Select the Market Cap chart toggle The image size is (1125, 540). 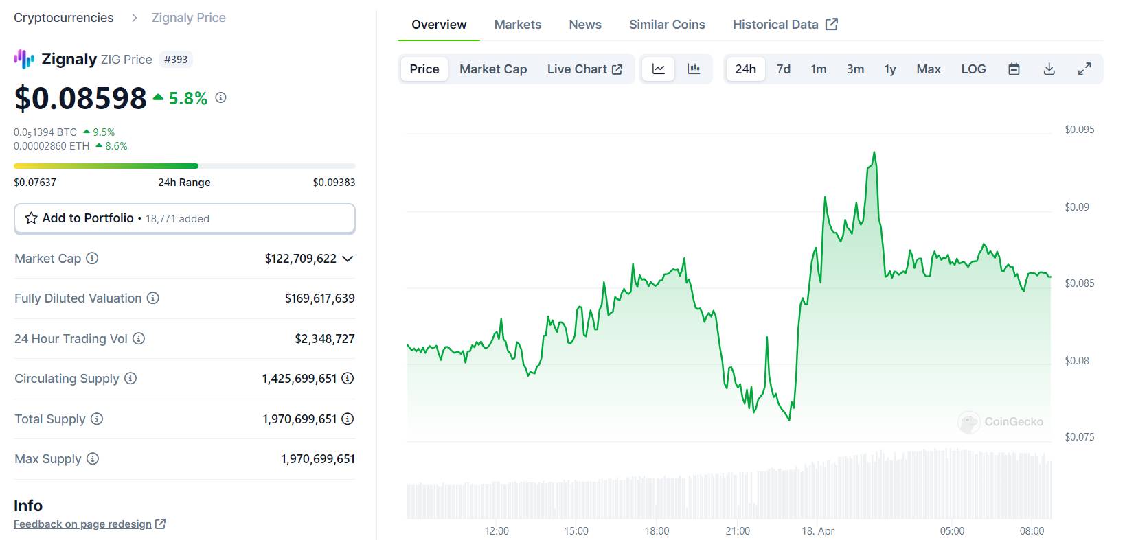point(493,69)
